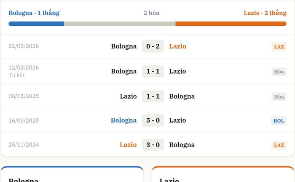295x182 pixels.
Task: Click the BOL result badge
Action: (x=279, y=121)
